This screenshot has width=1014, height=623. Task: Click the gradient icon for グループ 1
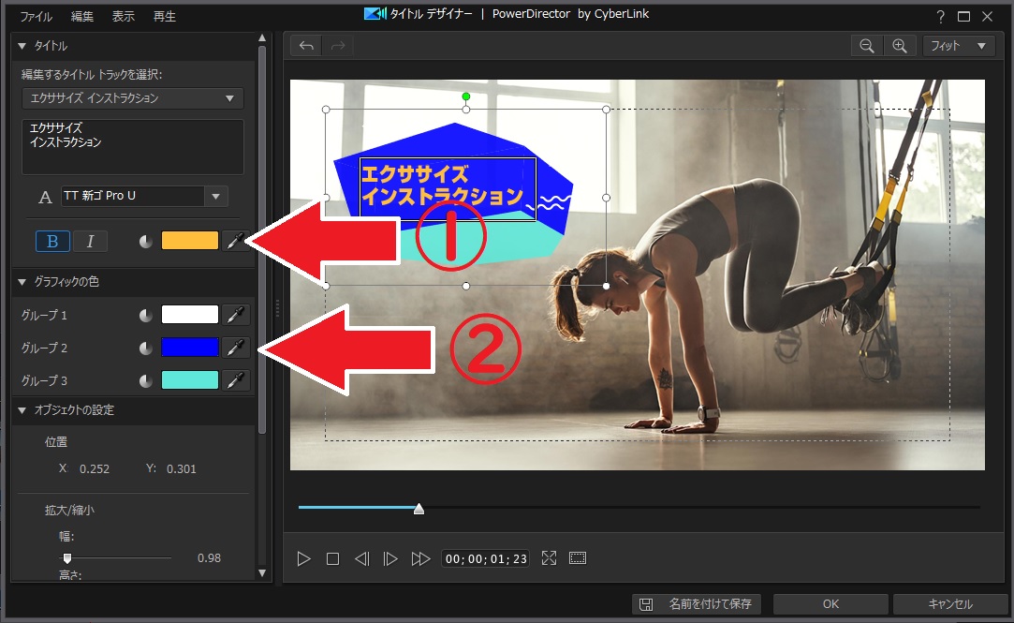tap(146, 315)
